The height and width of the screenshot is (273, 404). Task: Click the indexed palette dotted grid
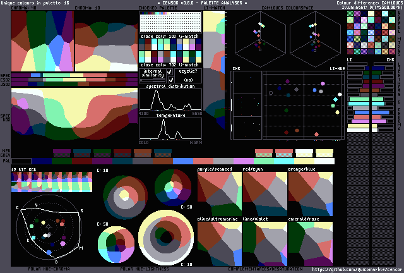point(170,23)
